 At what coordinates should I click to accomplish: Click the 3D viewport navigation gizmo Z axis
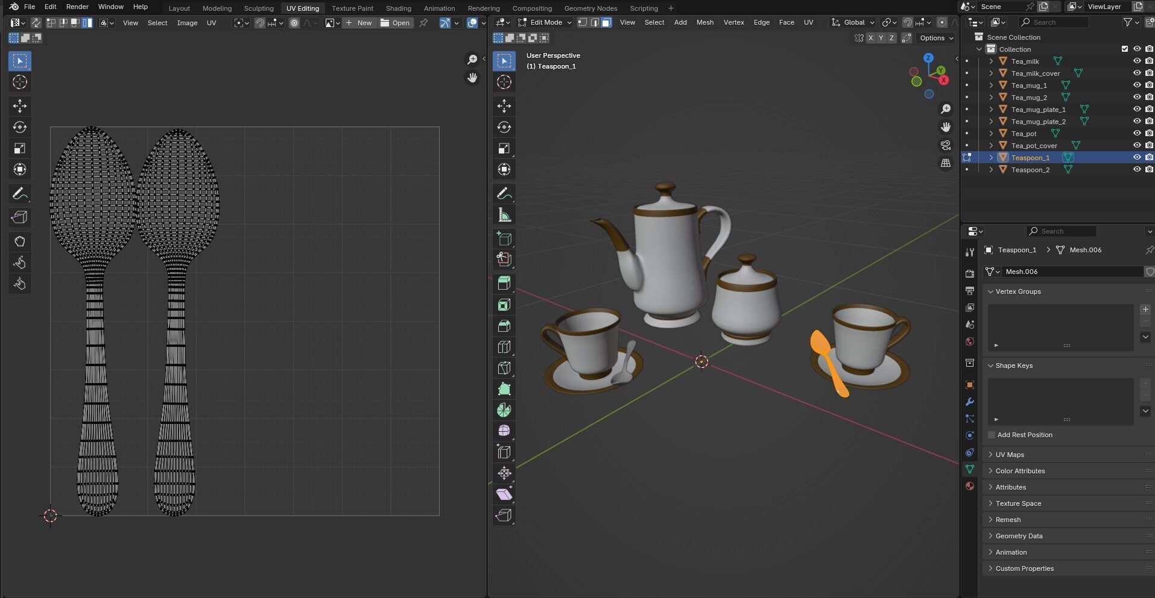[928, 58]
